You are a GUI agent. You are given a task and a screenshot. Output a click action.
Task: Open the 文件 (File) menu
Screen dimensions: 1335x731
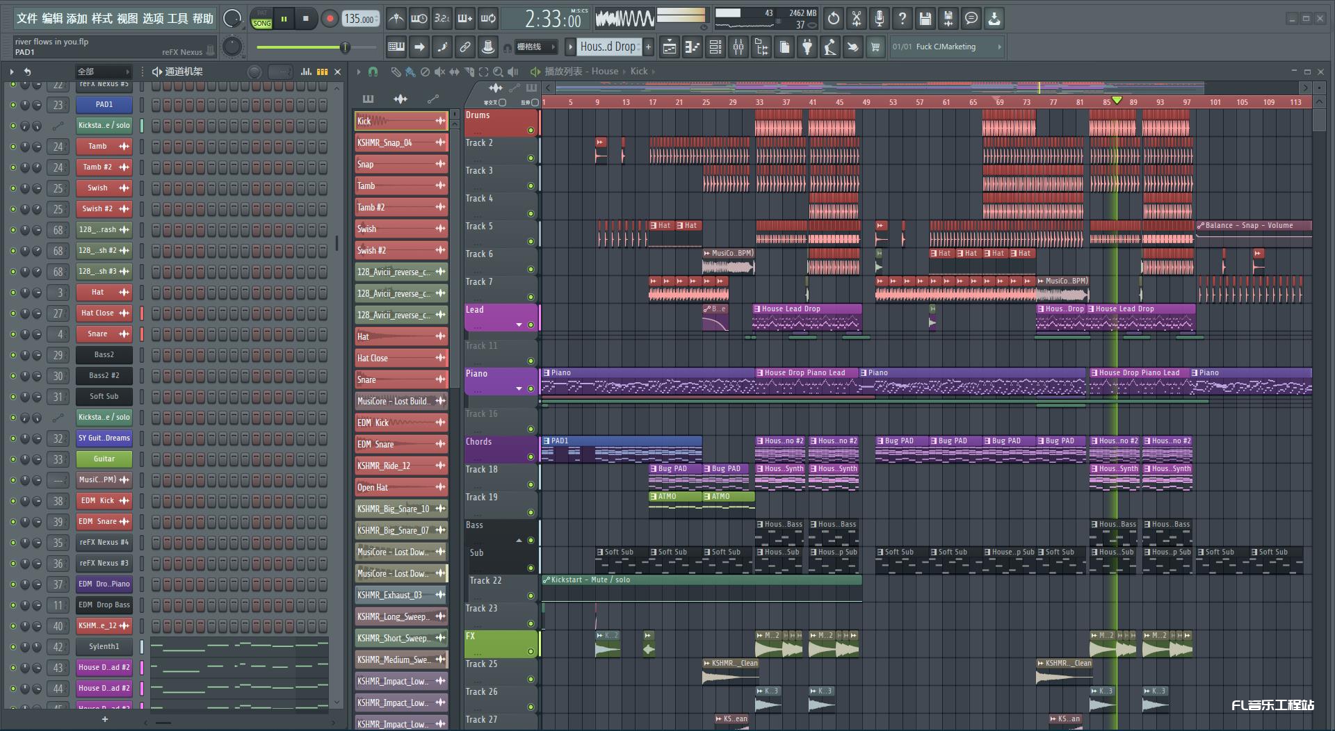point(26,18)
